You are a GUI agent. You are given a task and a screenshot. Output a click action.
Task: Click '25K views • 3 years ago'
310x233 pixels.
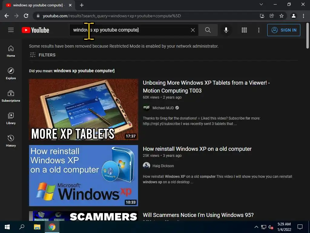(162, 156)
